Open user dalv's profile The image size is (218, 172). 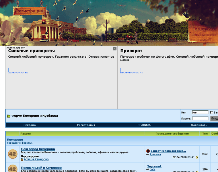point(152,169)
